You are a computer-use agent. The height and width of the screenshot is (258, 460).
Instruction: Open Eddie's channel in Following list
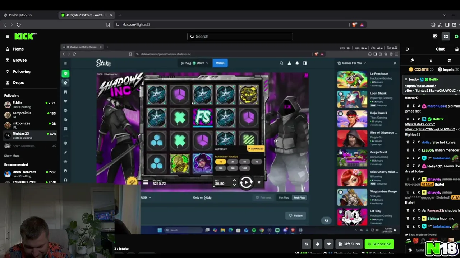click(30, 105)
